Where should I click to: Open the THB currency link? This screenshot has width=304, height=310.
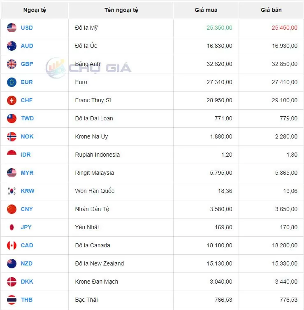27,300
